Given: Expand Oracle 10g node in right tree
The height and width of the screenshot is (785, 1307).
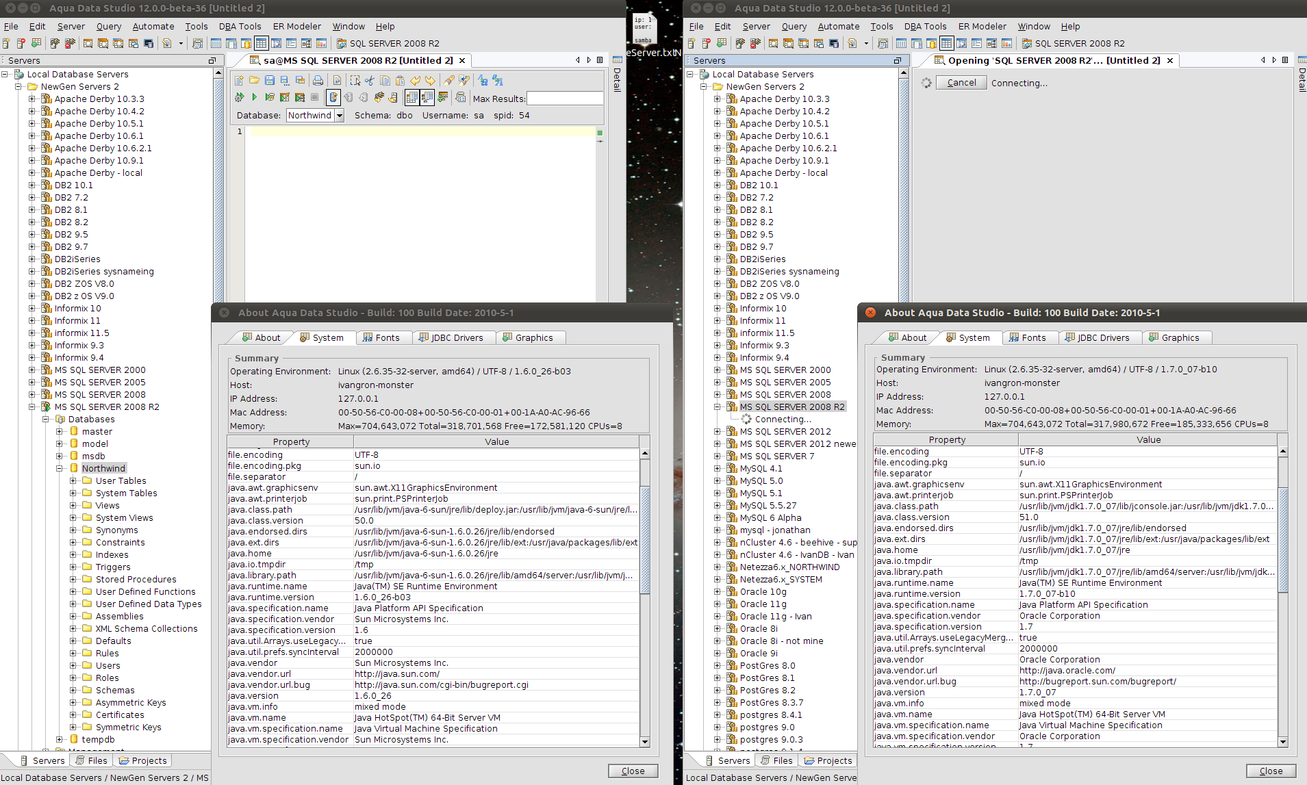Looking at the screenshot, I should (x=718, y=592).
